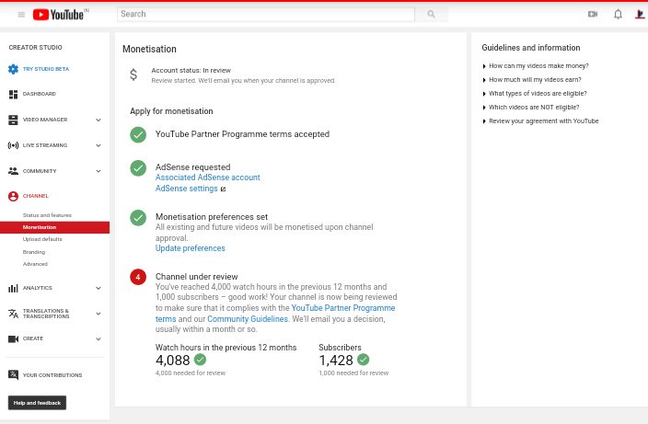Open Associated AdSense account link
The width and height of the screenshot is (648, 424).
click(x=208, y=178)
